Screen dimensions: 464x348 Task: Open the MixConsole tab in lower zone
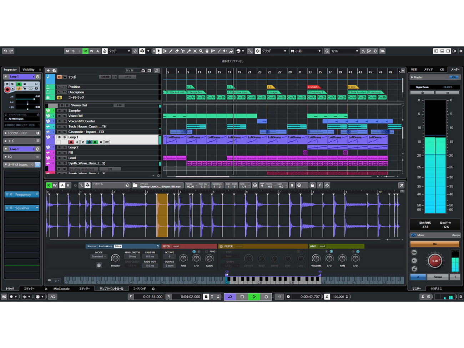(x=61, y=289)
